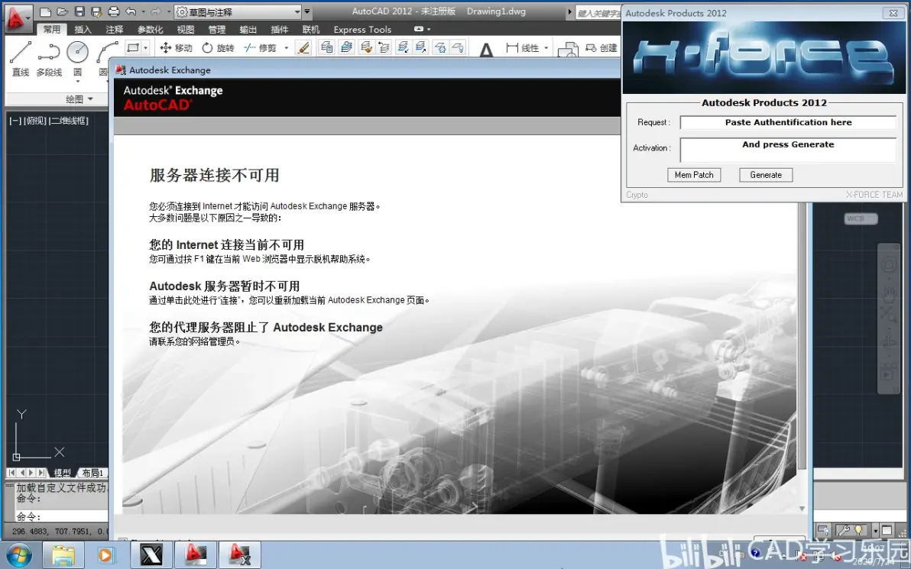Click the clean screen icon in status bar
The width and height of the screenshot is (911, 569).
coord(887,530)
